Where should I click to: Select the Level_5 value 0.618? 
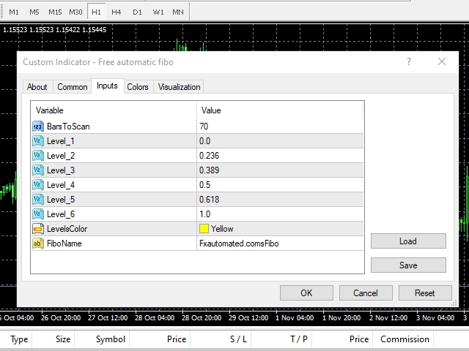pos(209,200)
